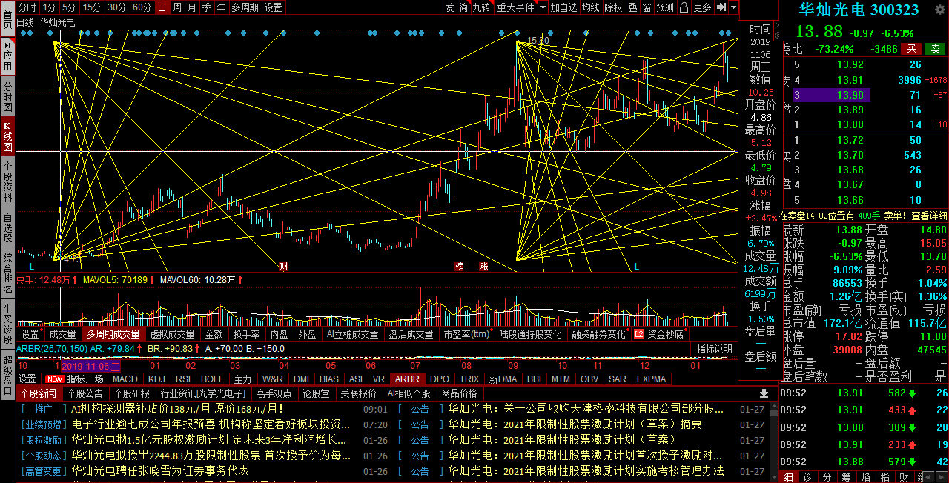Select the MACD indicator tab

[125, 379]
